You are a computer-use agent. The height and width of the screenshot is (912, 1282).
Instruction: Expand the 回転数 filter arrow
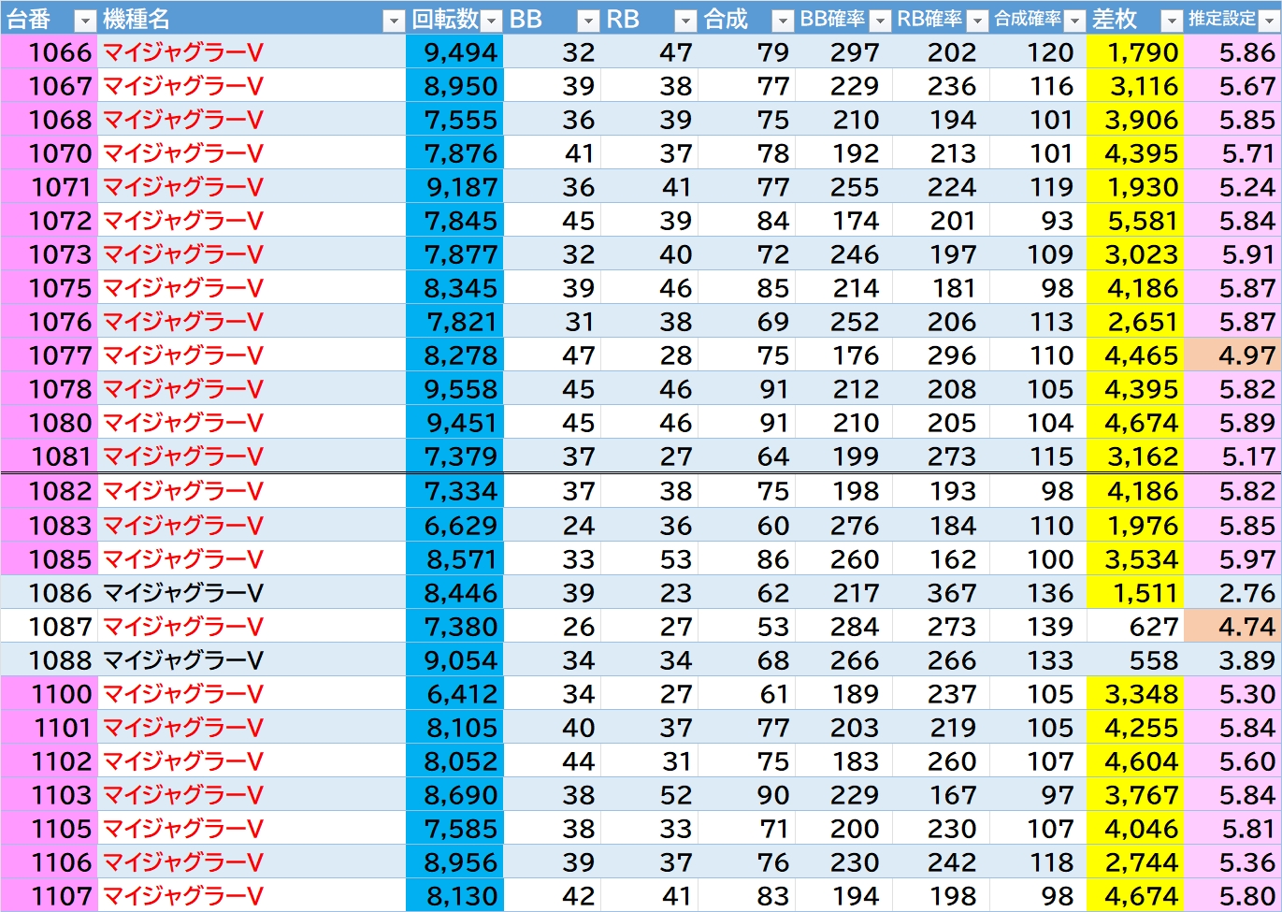tap(491, 20)
